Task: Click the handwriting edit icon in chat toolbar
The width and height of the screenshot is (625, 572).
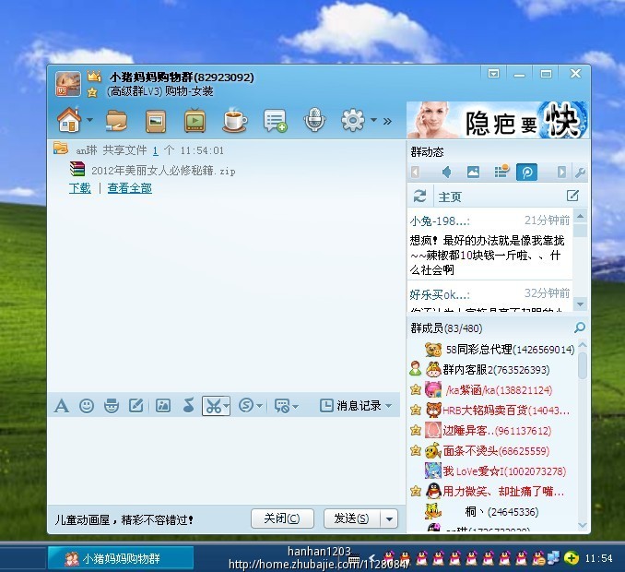Action: click(x=136, y=406)
